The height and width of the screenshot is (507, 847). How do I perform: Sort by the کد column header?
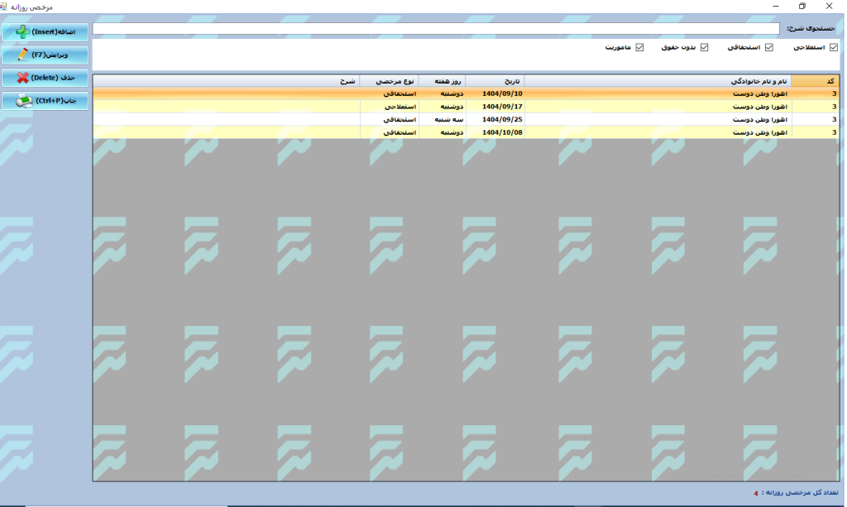815,81
